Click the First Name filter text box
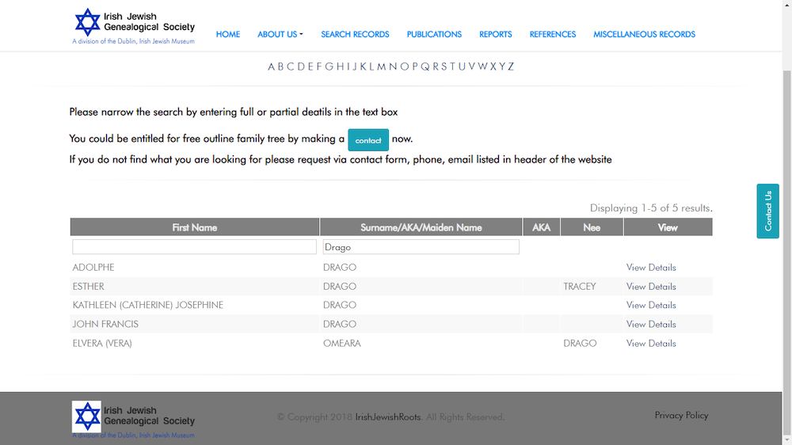 tap(194, 247)
